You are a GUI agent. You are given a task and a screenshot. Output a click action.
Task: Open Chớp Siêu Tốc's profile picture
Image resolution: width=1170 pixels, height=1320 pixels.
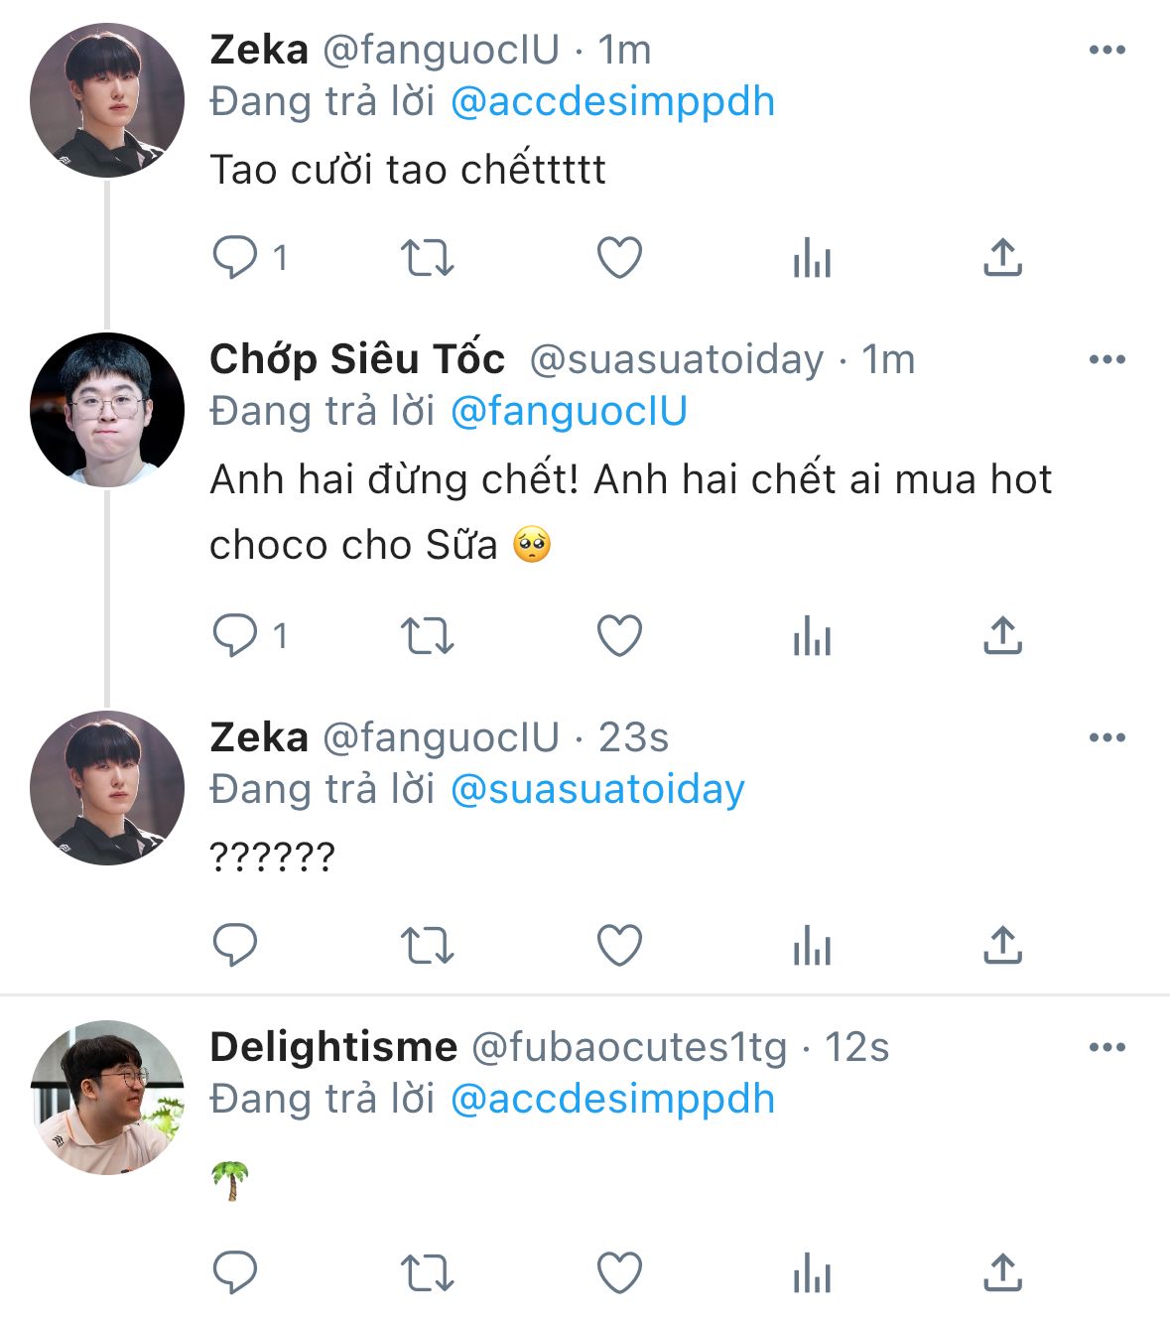pyautogui.click(x=107, y=410)
